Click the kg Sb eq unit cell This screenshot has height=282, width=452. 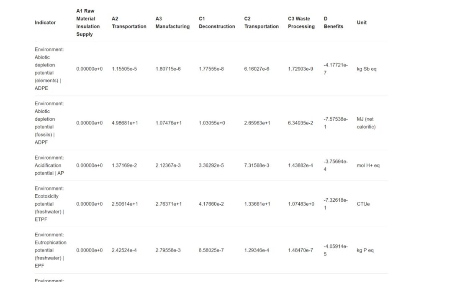click(367, 69)
